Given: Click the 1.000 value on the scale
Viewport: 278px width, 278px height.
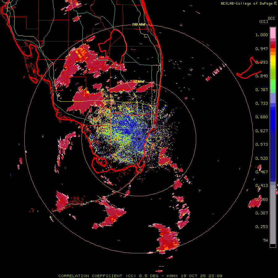Looking at the screenshot, I should point(262,35).
